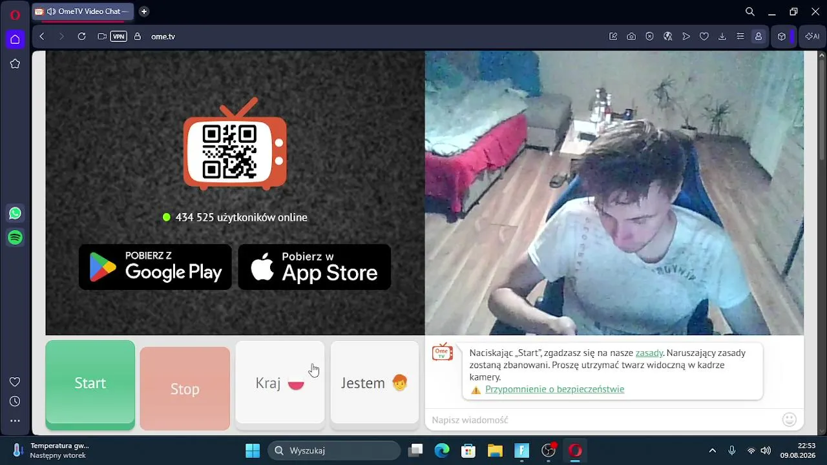The image size is (827, 465).
Task: Open the sidebar heart pinboards icon
Action: [15, 382]
